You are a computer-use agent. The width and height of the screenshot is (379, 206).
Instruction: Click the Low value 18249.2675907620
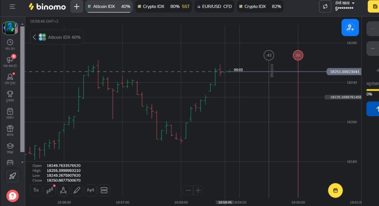(x=64, y=175)
